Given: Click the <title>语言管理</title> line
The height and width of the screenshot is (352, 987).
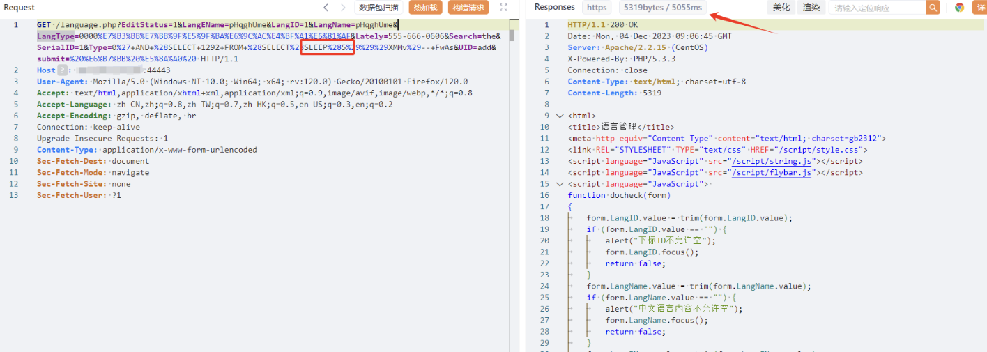Looking at the screenshot, I should (621, 127).
